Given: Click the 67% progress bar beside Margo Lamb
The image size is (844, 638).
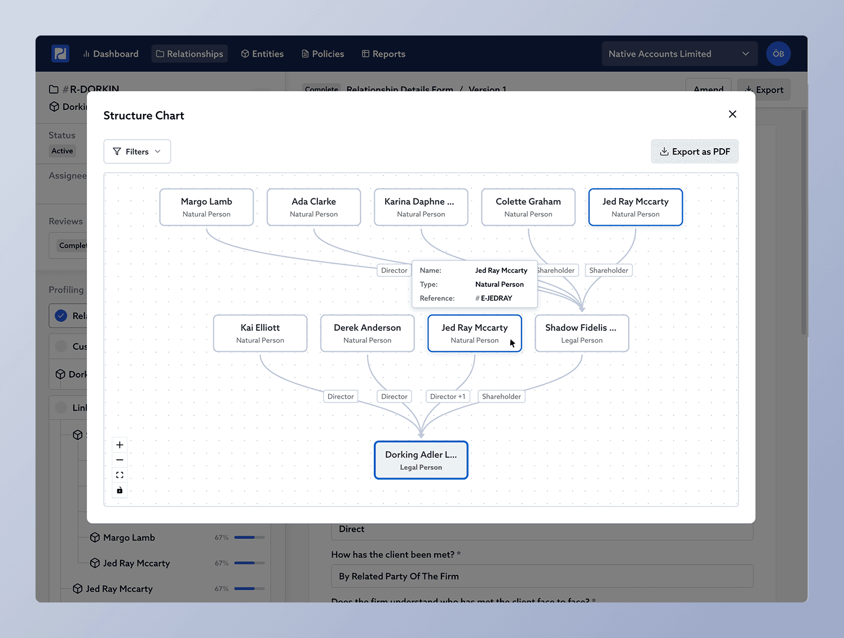Looking at the screenshot, I should click(x=248, y=537).
